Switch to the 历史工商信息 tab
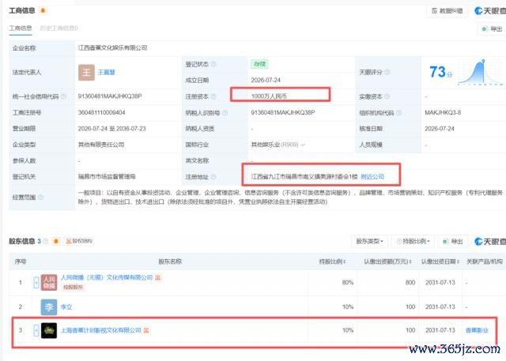This screenshot has width=506, height=361. click(x=59, y=28)
